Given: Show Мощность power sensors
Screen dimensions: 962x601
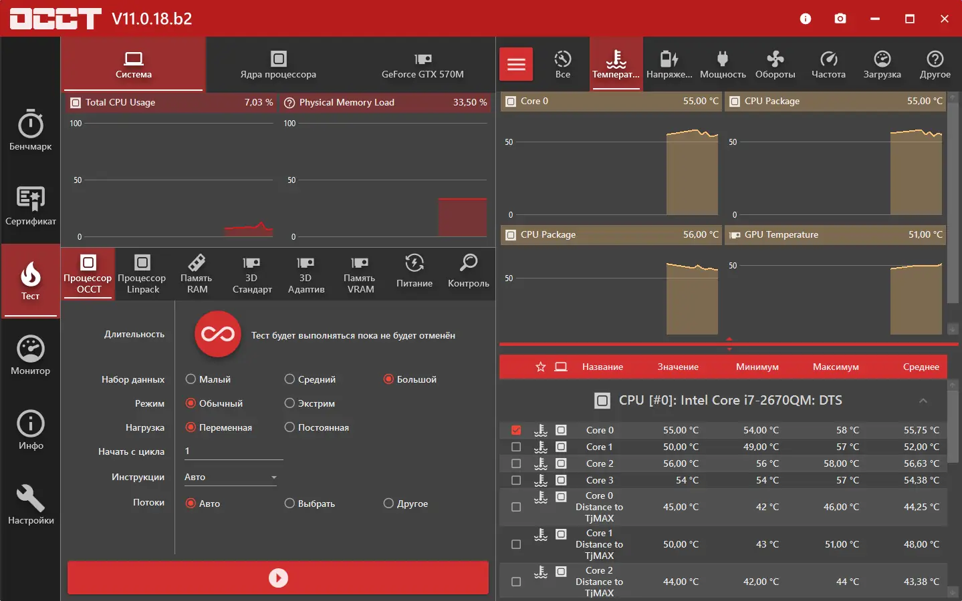Looking at the screenshot, I should pyautogui.click(x=723, y=64).
